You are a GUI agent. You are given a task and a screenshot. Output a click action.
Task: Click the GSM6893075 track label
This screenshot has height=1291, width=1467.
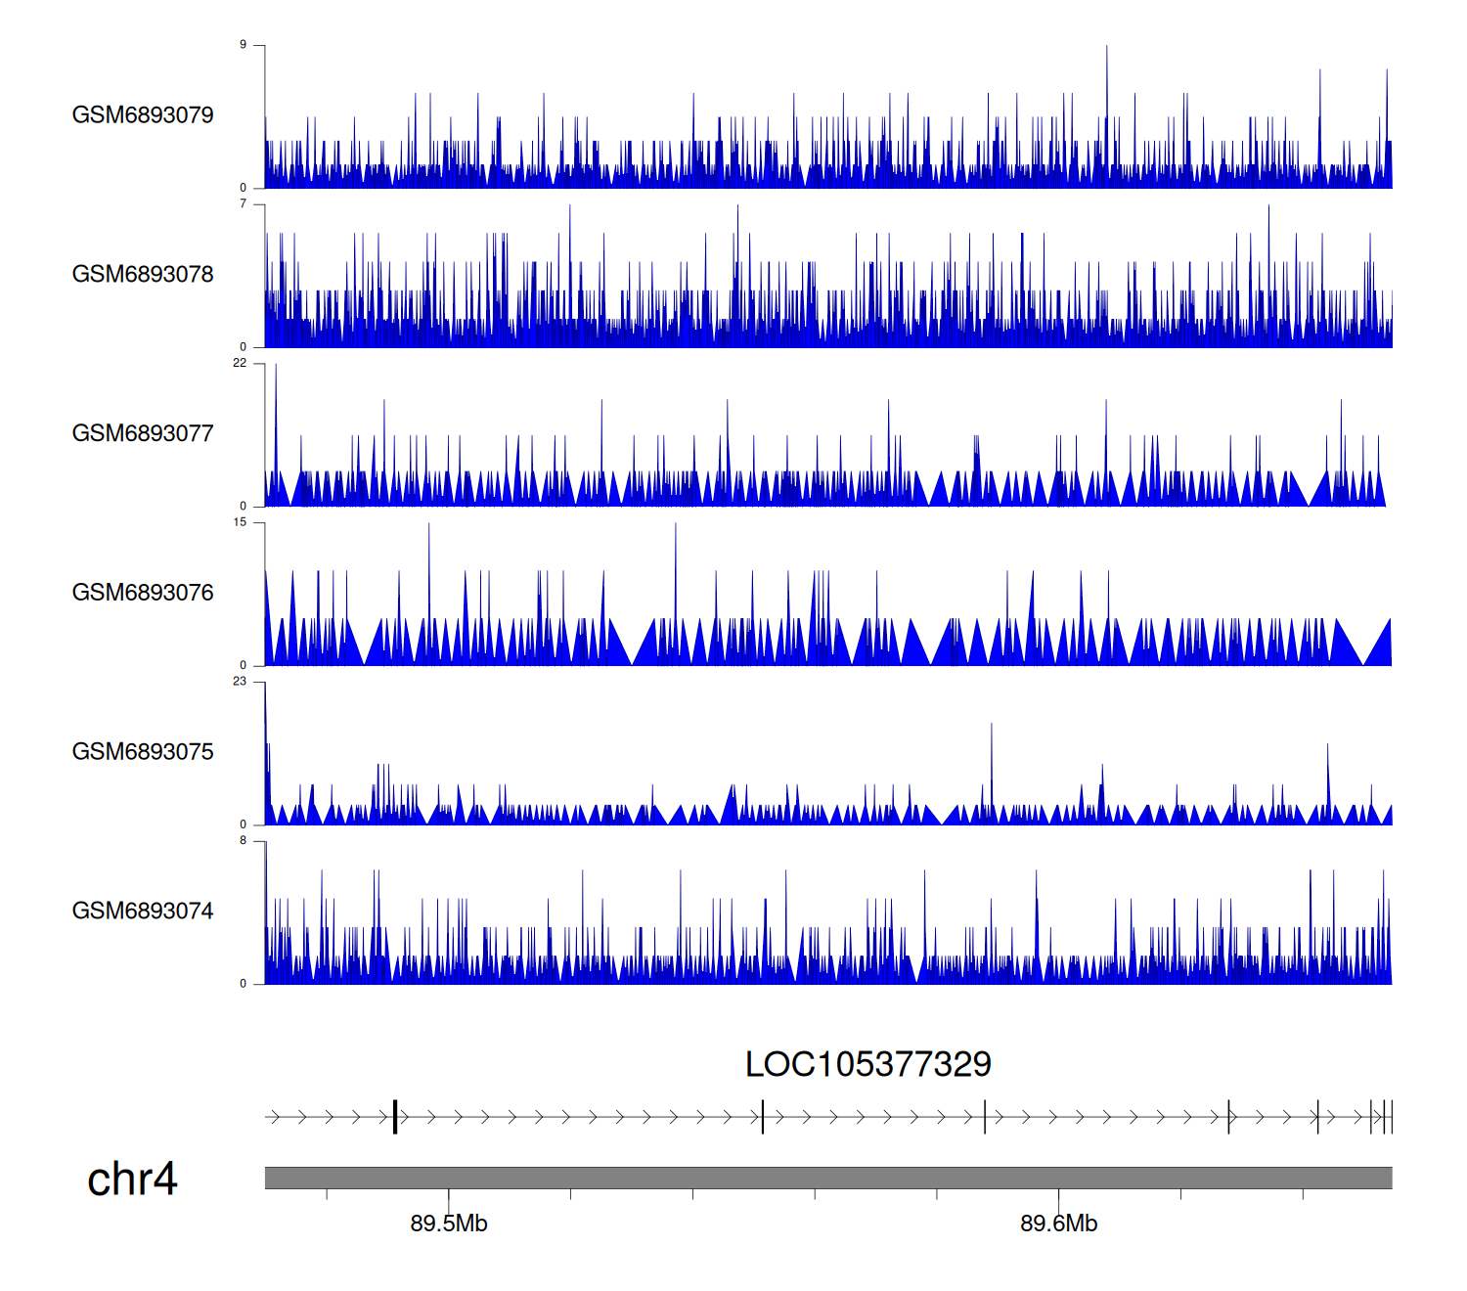[x=143, y=752]
